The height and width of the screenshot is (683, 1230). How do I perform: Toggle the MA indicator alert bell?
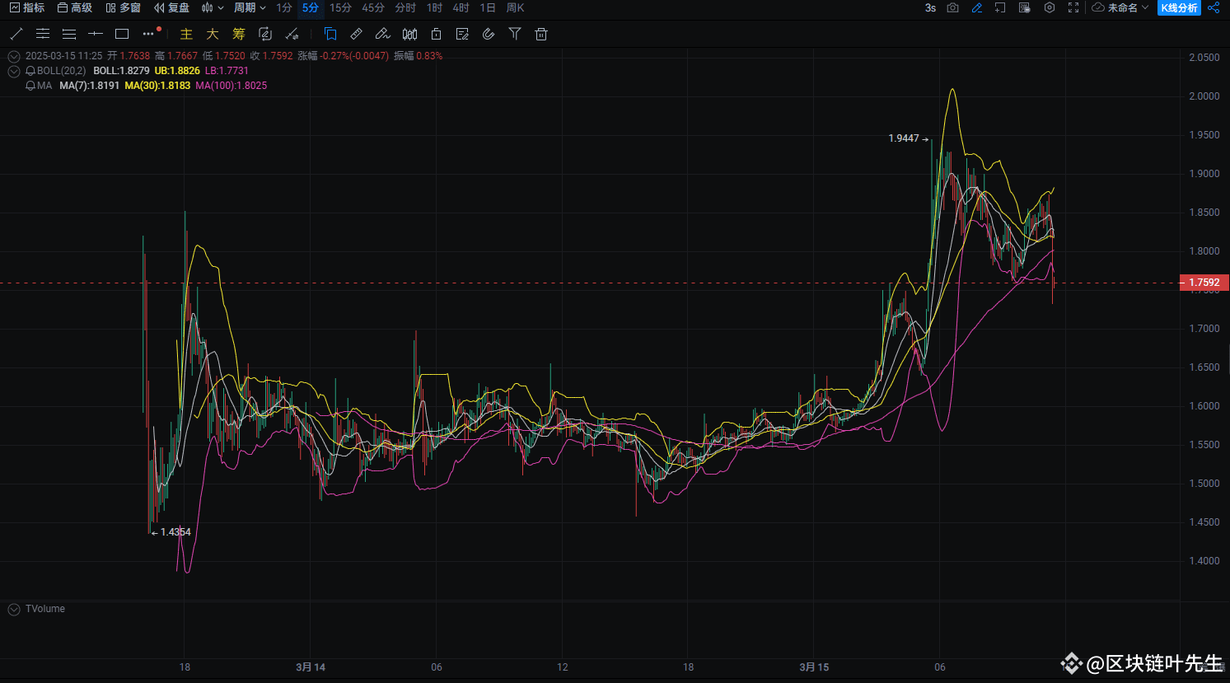(x=30, y=86)
